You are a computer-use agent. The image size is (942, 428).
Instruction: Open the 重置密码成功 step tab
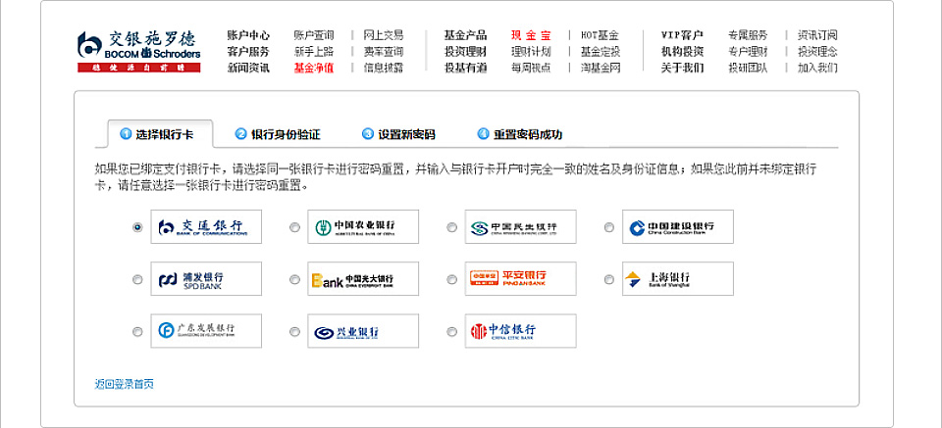520,134
